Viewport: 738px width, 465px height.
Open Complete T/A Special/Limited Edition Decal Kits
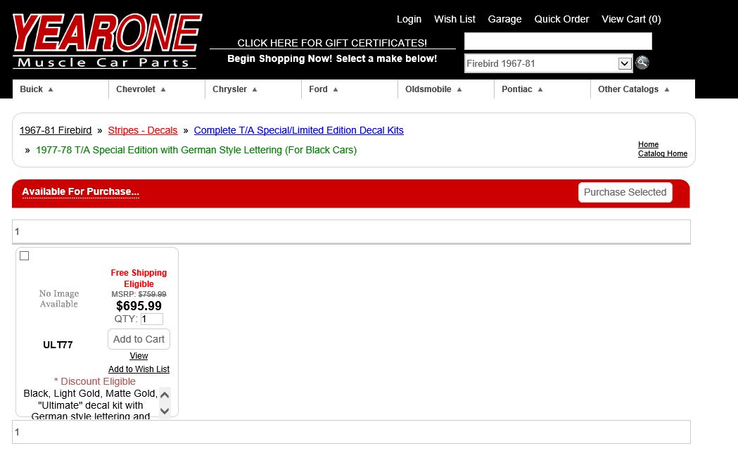299,130
